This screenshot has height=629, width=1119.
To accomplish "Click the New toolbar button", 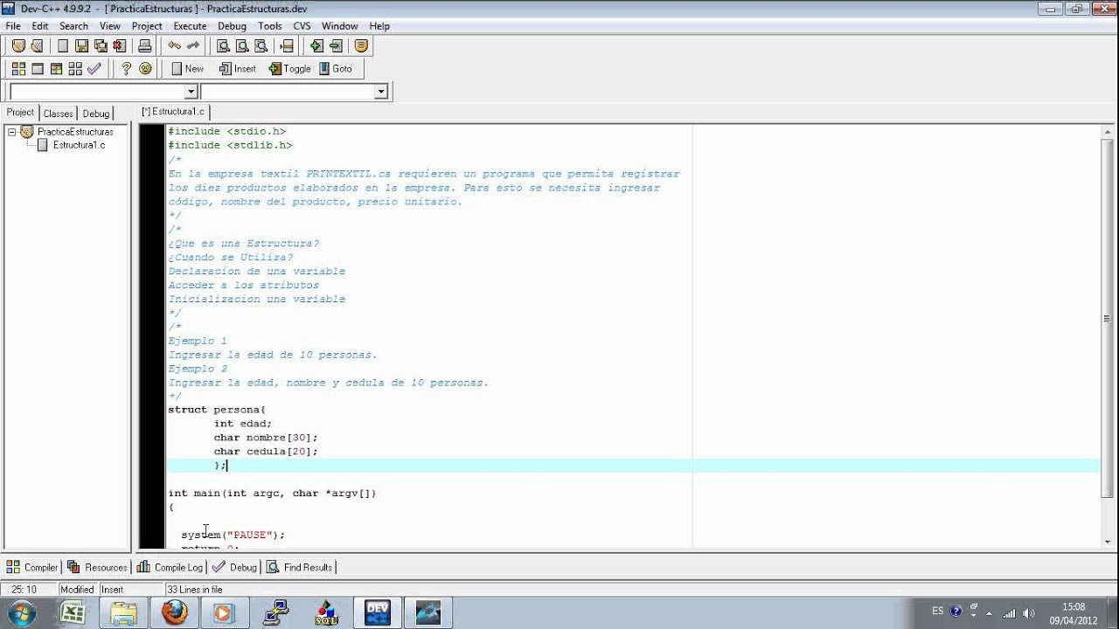I will (x=187, y=68).
